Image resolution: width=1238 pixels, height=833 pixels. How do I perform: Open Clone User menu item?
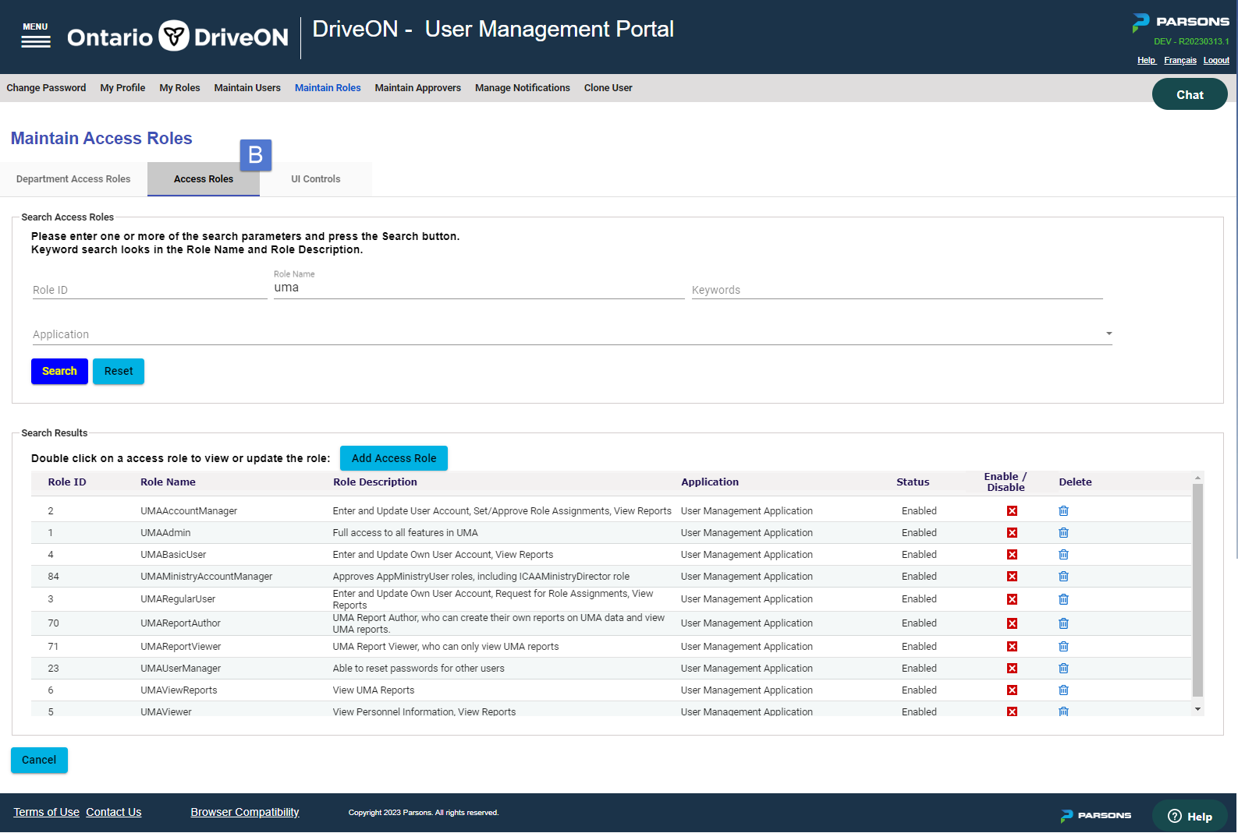point(608,88)
